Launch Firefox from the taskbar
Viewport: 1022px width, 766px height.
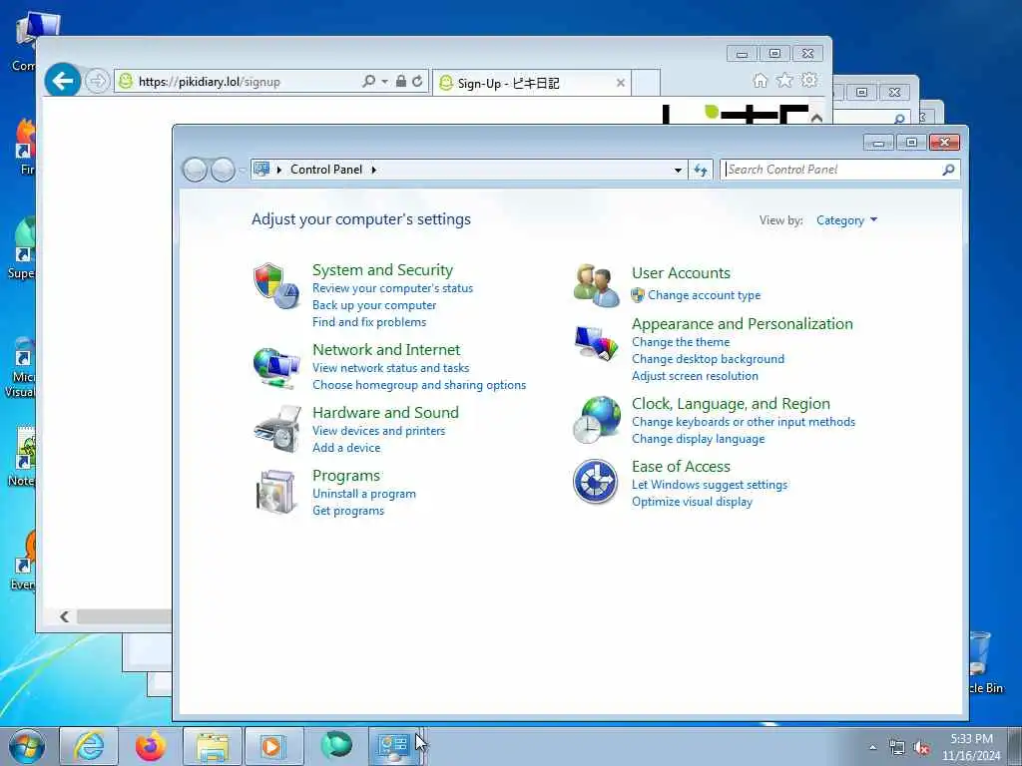151,746
